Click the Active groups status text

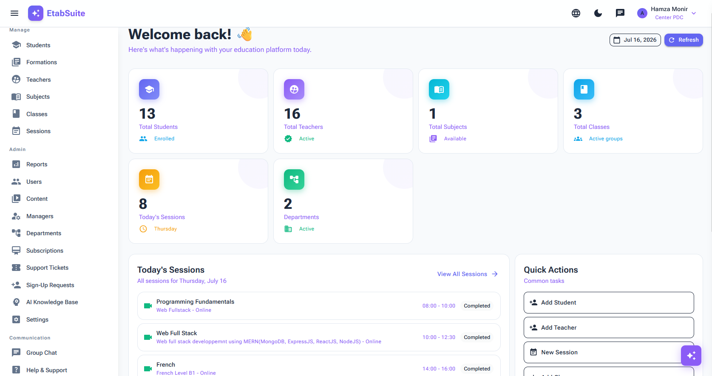coord(606,139)
